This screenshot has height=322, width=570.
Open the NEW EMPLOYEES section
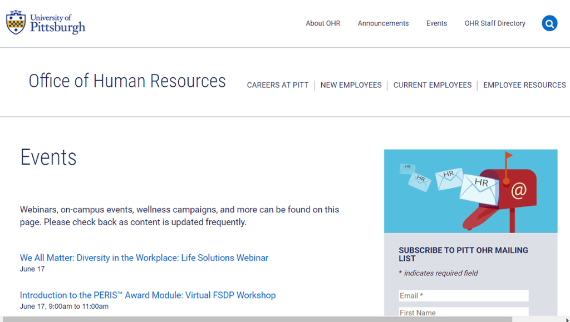point(351,85)
